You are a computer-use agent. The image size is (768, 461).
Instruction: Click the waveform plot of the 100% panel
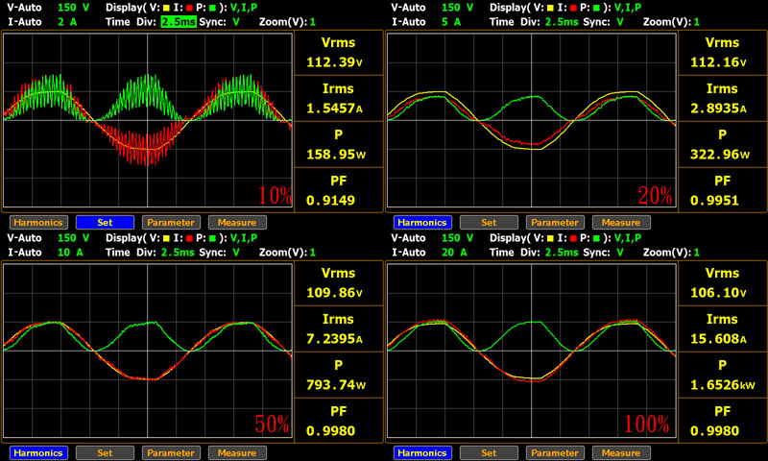(532, 351)
